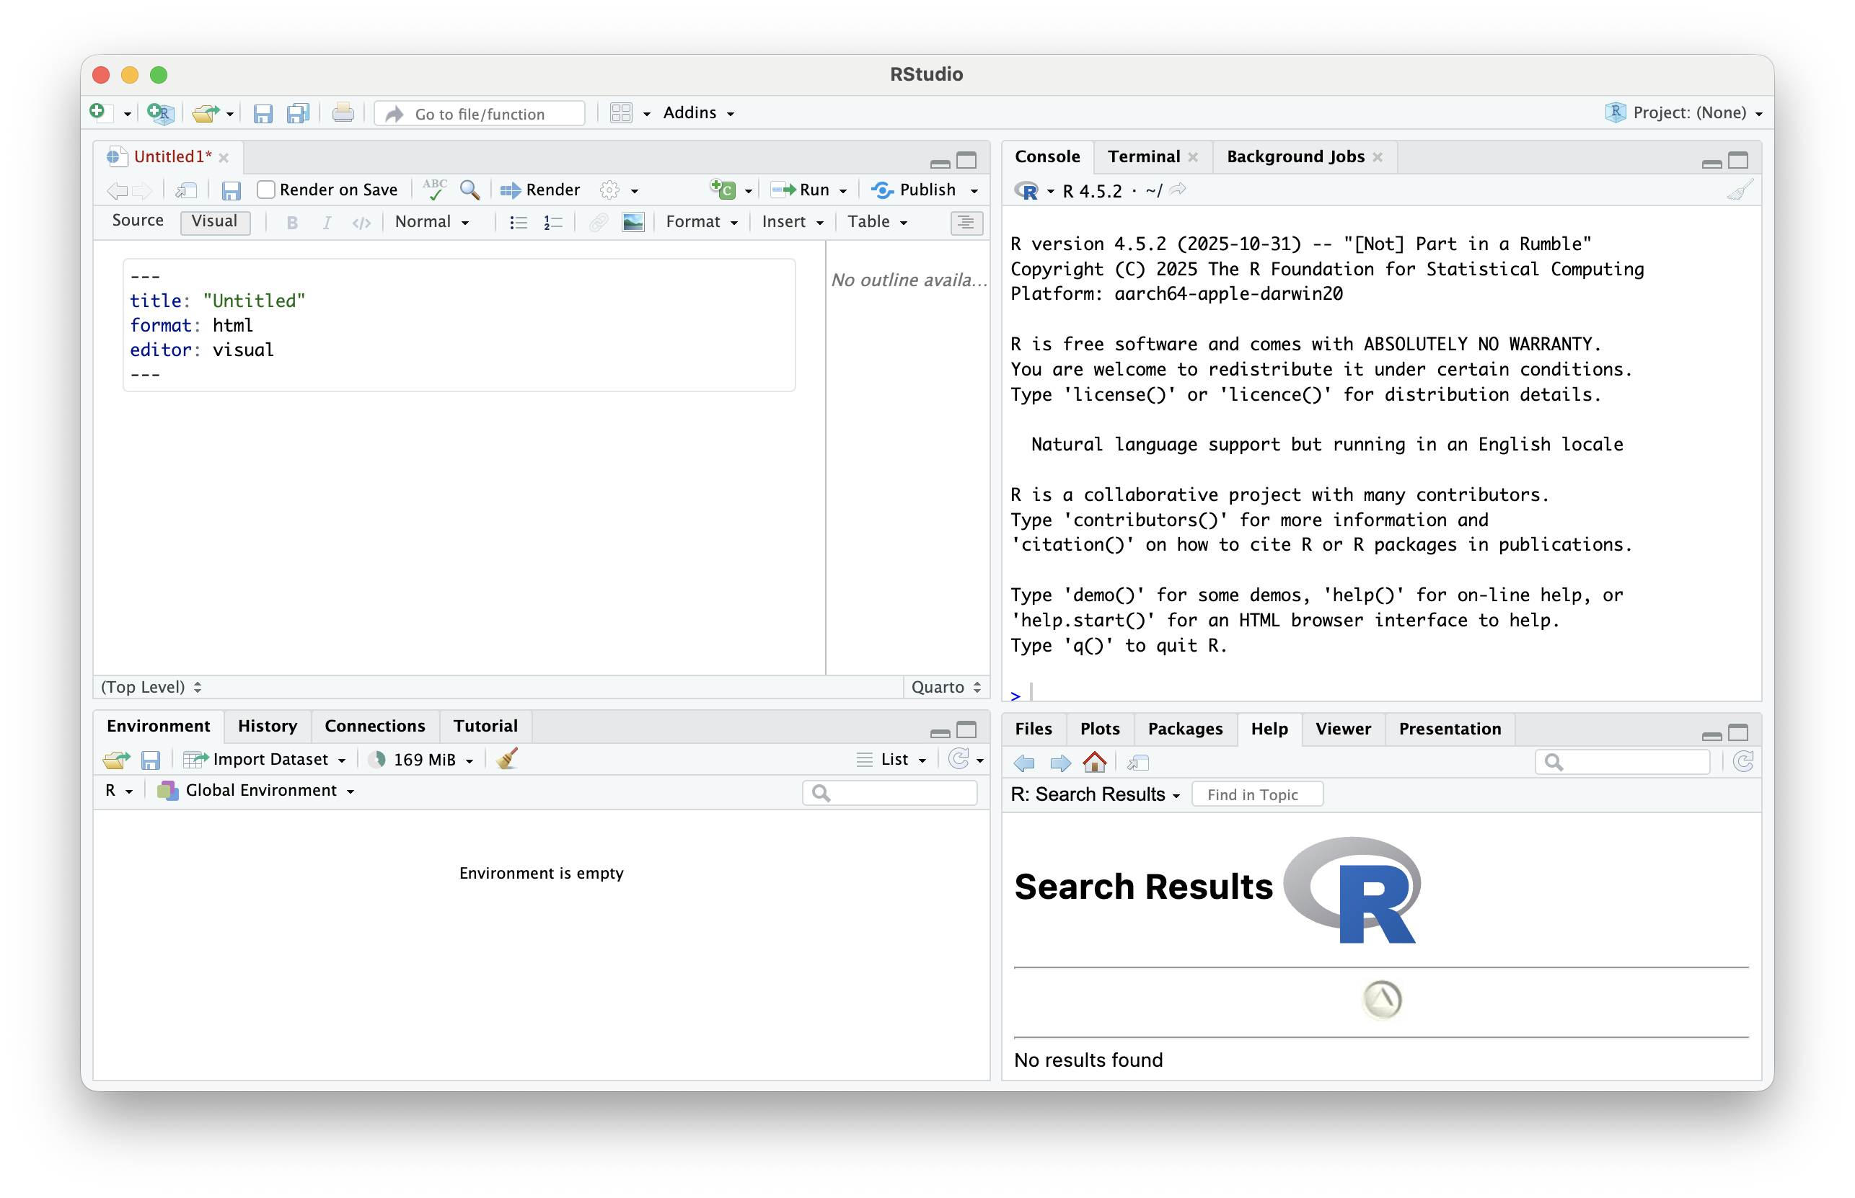1855x1198 pixels.
Task: Click the Render button
Action: point(541,190)
